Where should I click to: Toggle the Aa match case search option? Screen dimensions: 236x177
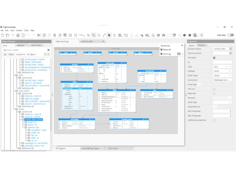tap(5, 54)
